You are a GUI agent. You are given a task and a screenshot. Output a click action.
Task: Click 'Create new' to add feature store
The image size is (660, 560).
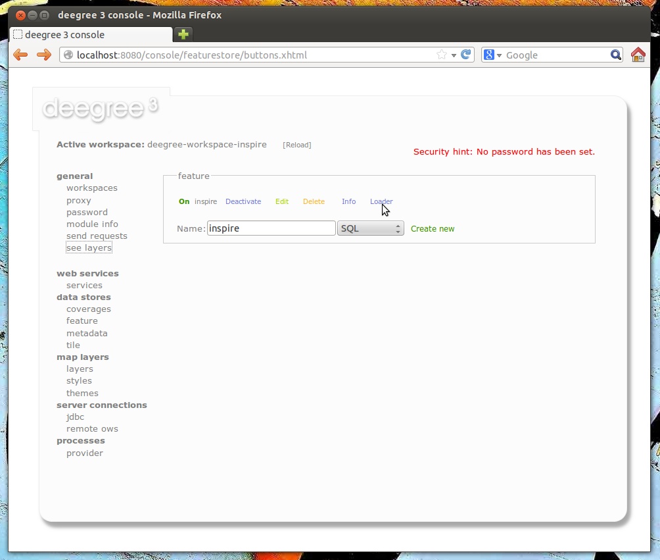pyautogui.click(x=433, y=228)
